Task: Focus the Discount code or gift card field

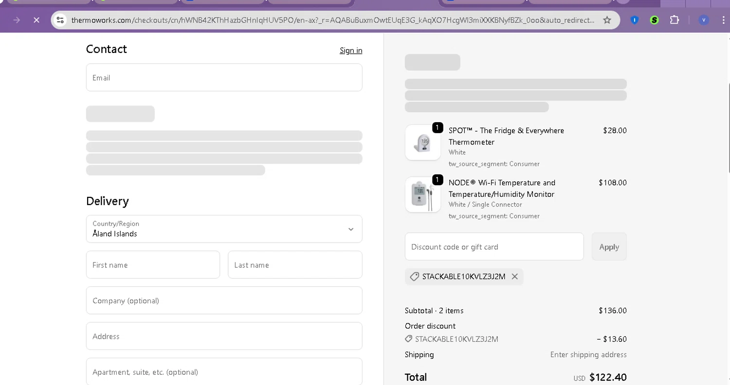Action: tap(494, 246)
